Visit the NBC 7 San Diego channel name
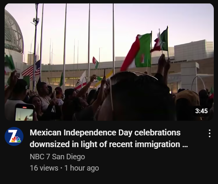Screen dimensions: 218x184 pos(57,157)
